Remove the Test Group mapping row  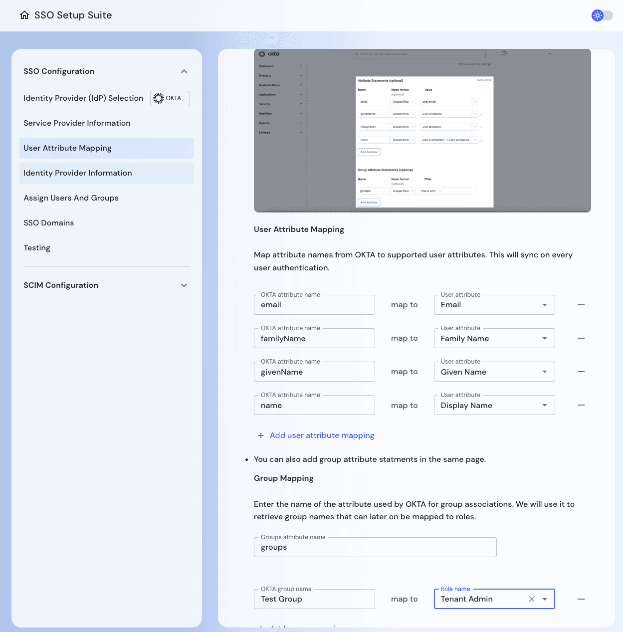(x=581, y=599)
